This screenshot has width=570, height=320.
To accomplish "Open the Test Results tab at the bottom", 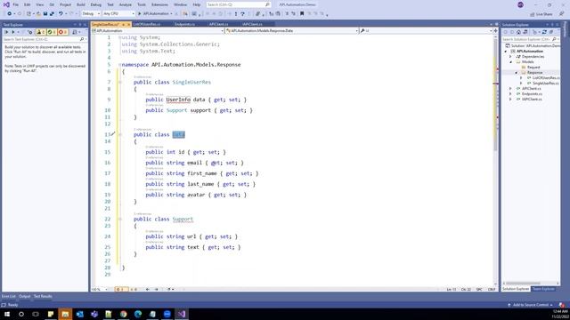I will click(43, 296).
